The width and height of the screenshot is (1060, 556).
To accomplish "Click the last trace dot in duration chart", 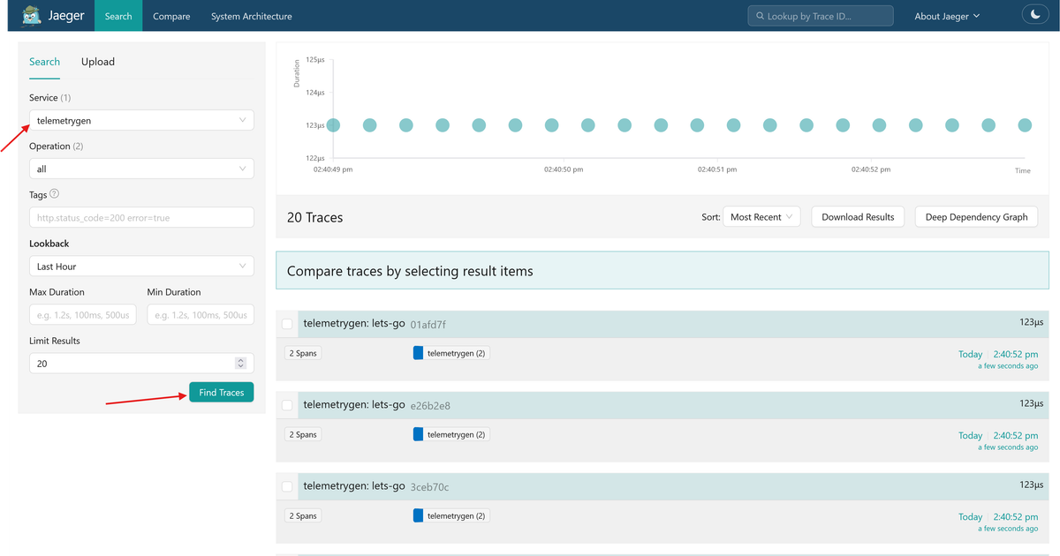I will tap(1025, 125).
